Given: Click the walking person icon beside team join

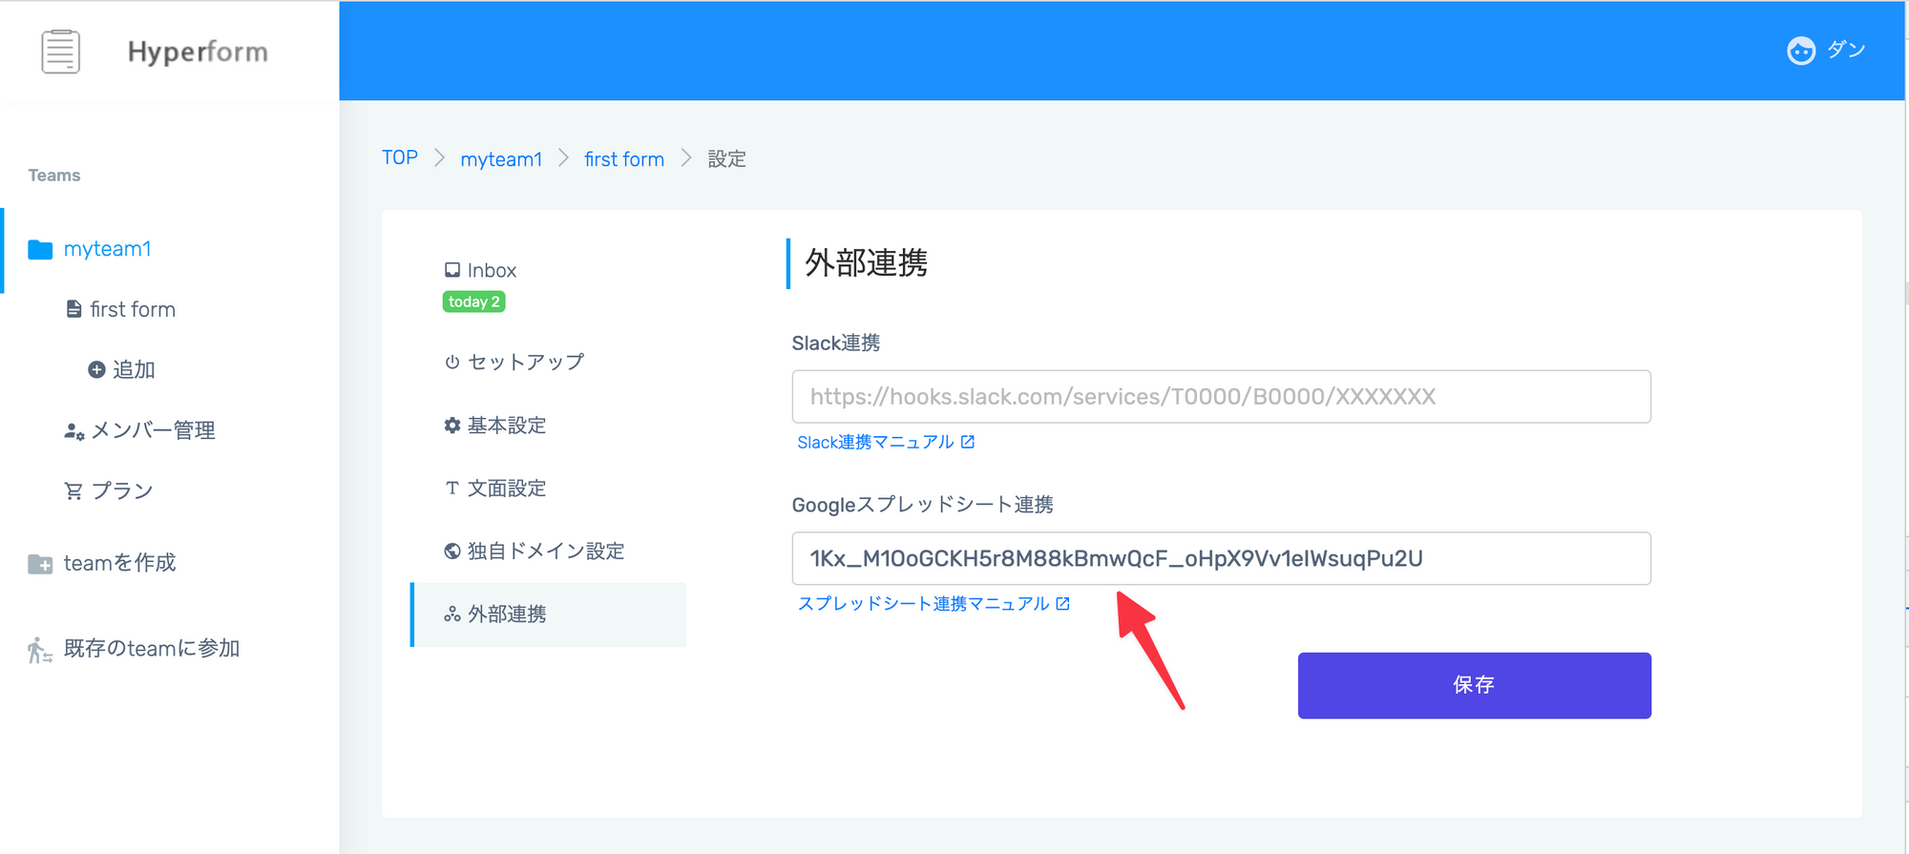Looking at the screenshot, I should (x=39, y=650).
